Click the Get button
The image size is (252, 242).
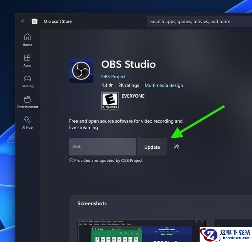[x=102, y=147]
